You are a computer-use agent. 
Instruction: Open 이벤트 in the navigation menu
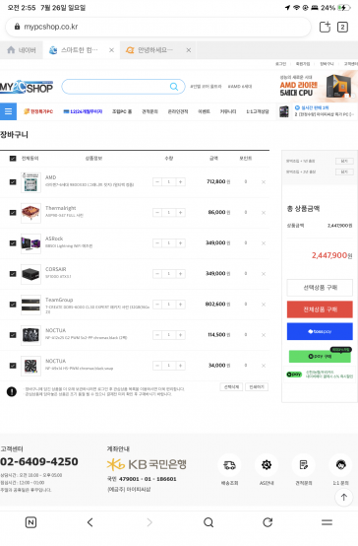204,111
